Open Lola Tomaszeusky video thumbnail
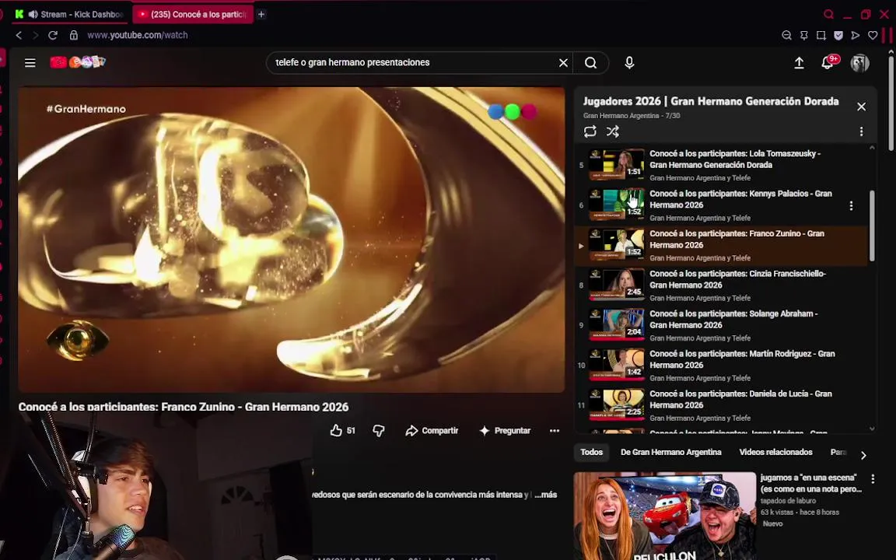Screen dimensions: 896x560 tap(617, 165)
